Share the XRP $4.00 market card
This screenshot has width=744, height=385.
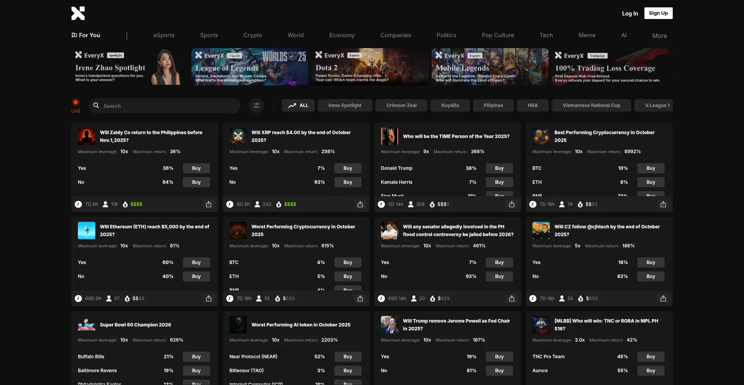click(360, 204)
